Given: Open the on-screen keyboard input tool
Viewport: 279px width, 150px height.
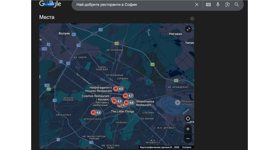Looking at the screenshot, I should click(209, 4).
